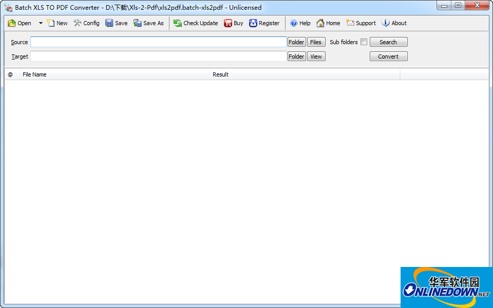The width and height of the screenshot is (493, 308).
Task: Open the Config settings tool
Action: (86, 23)
